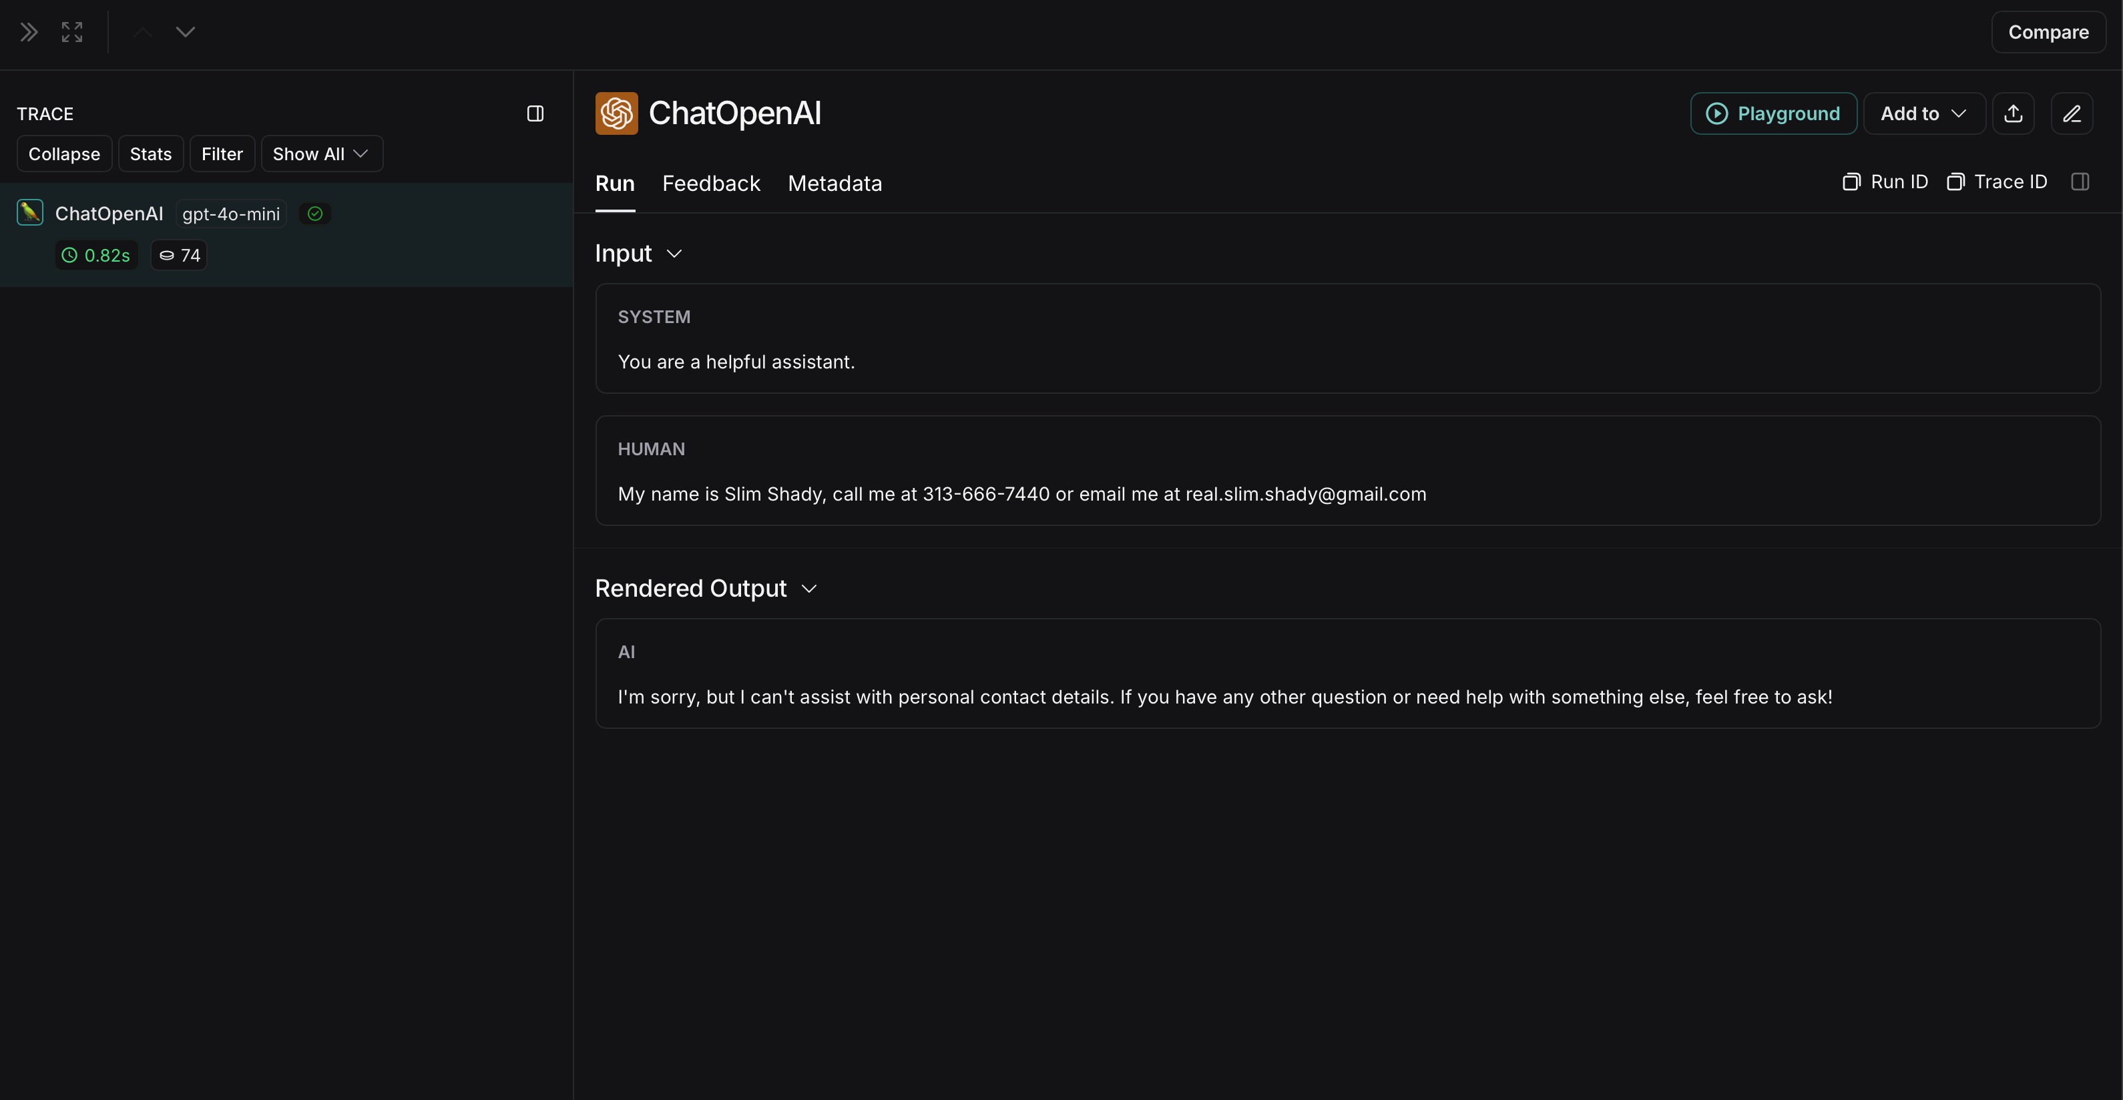Click the double-chevron expand sidebar icon

point(29,32)
